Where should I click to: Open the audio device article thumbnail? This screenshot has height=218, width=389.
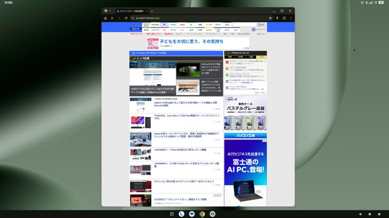pos(141,140)
